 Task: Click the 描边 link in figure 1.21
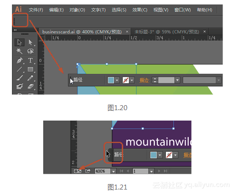point(187,155)
